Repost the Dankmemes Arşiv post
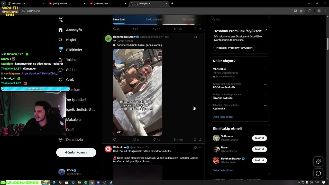 136,140
